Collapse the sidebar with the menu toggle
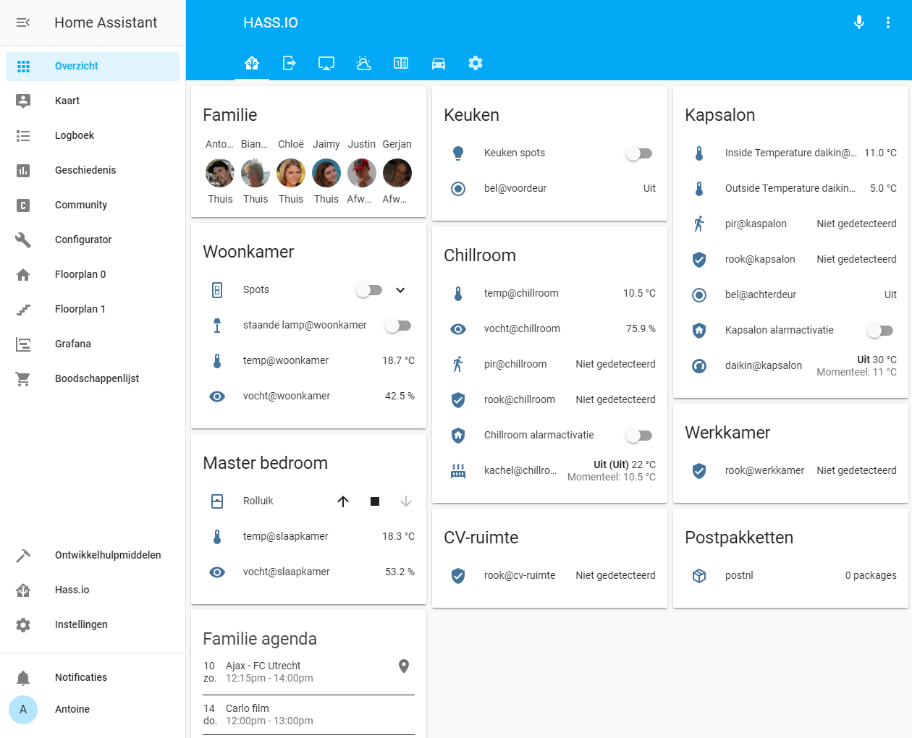This screenshot has width=912, height=738. tap(22, 22)
